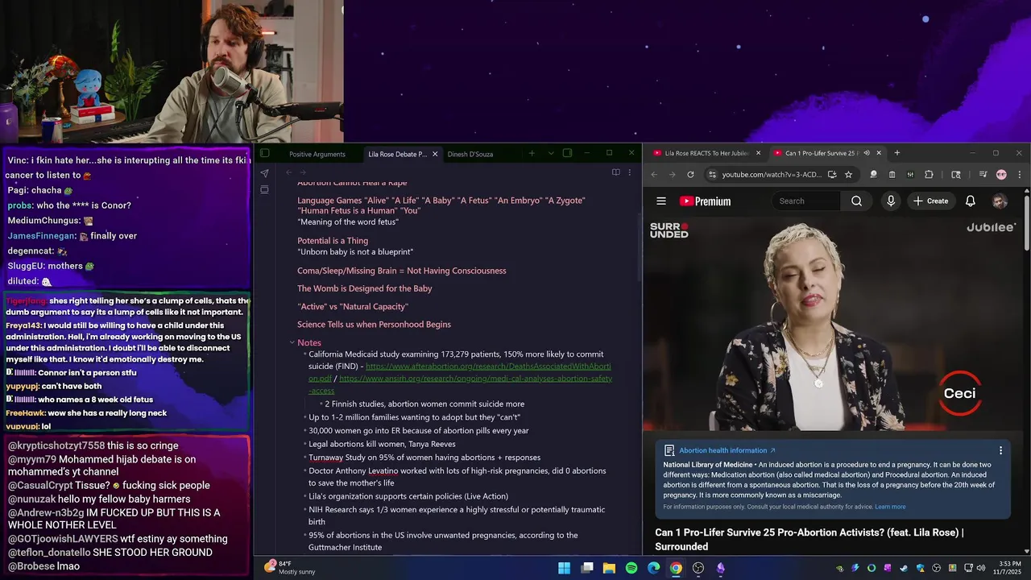
Task: Click the trash-can extension icon in Chrome
Action: (892, 174)
